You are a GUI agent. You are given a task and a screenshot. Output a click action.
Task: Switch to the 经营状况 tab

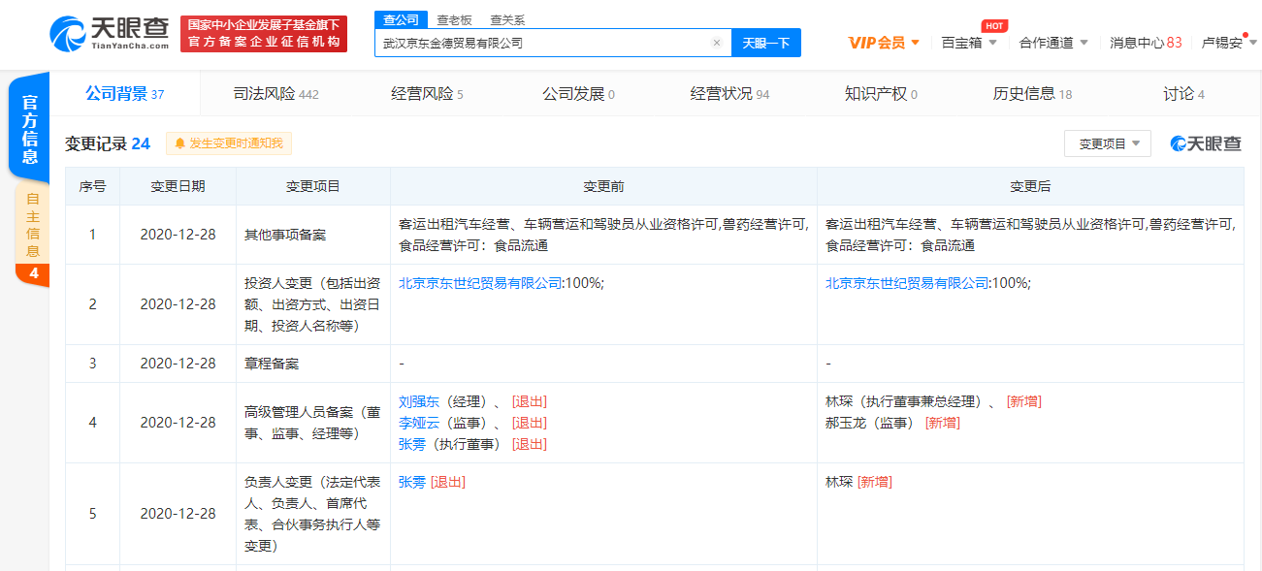[729, 94]
